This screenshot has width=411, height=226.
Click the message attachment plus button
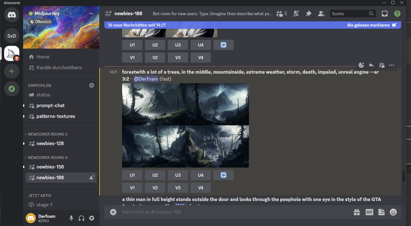[x=113, y=212]
